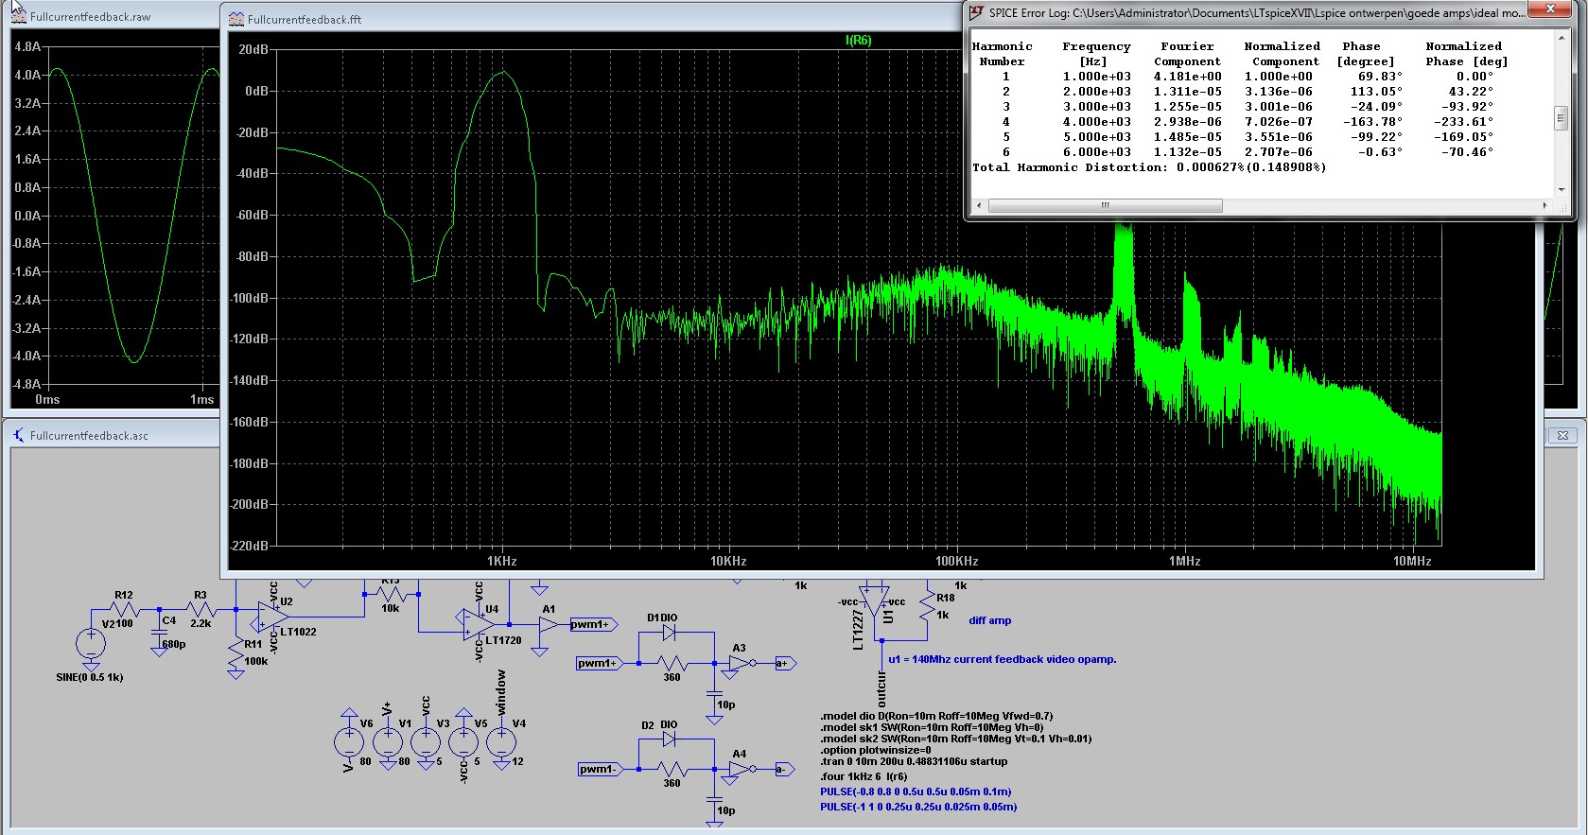The image size is (1588, 835).
Task: Click Error Log vertical scrollbar down arrow
Action: click(x=1561, y=190)
